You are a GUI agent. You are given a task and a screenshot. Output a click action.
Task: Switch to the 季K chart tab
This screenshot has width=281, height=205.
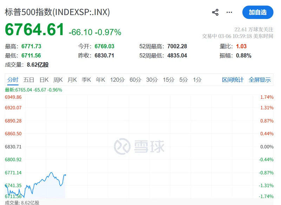click(x=86, y=80)
